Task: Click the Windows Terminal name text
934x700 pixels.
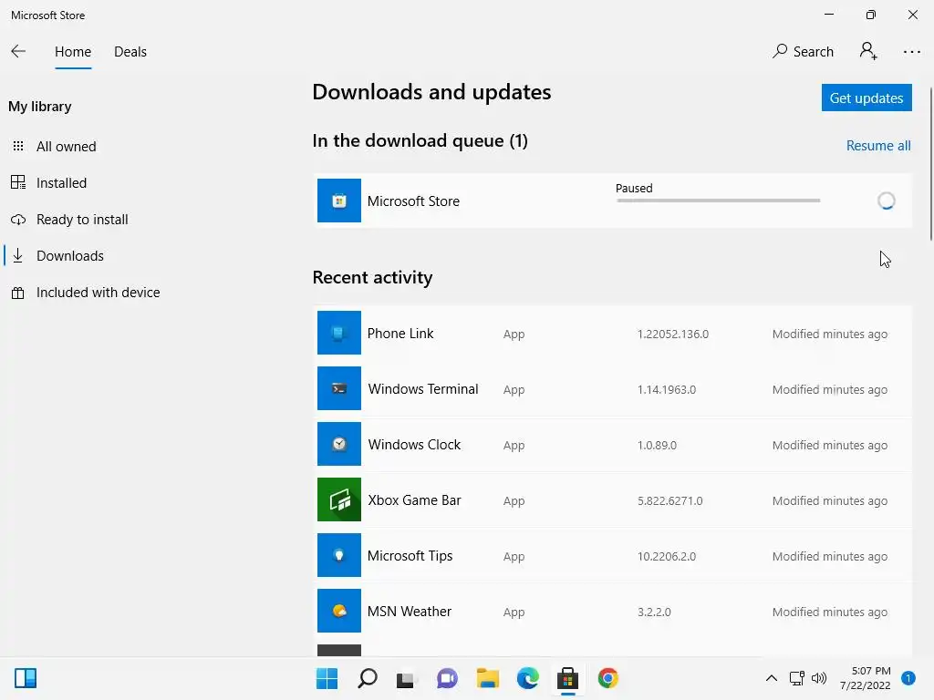Action: [x=423, y=388]
